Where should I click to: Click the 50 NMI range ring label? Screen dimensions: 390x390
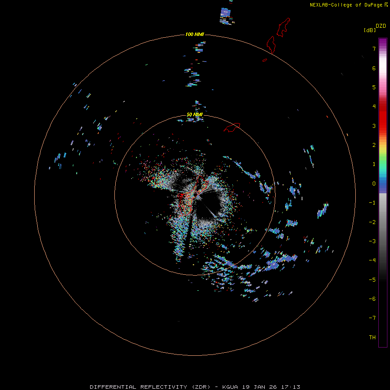click(x=195, y=115)
